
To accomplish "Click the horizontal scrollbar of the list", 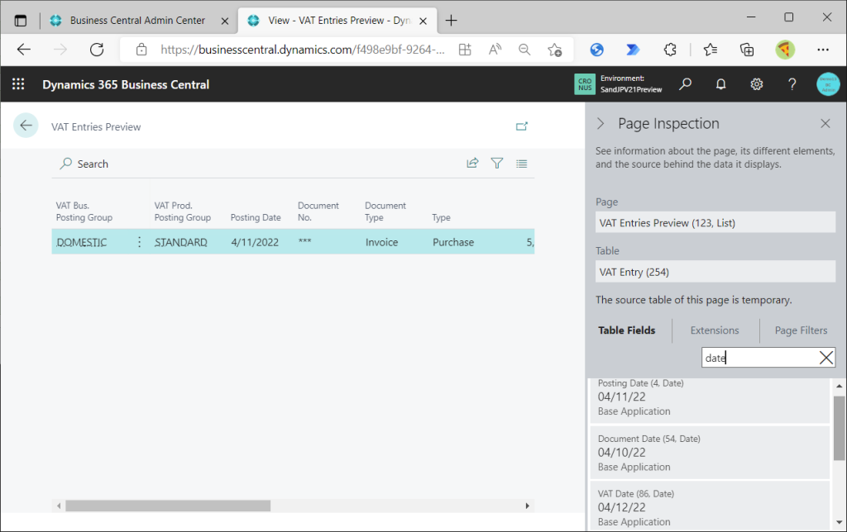I will pos(168,506).
